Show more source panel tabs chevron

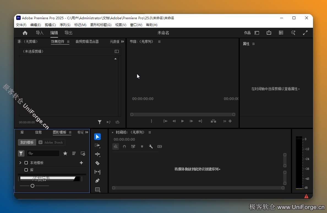coord(122,42)
